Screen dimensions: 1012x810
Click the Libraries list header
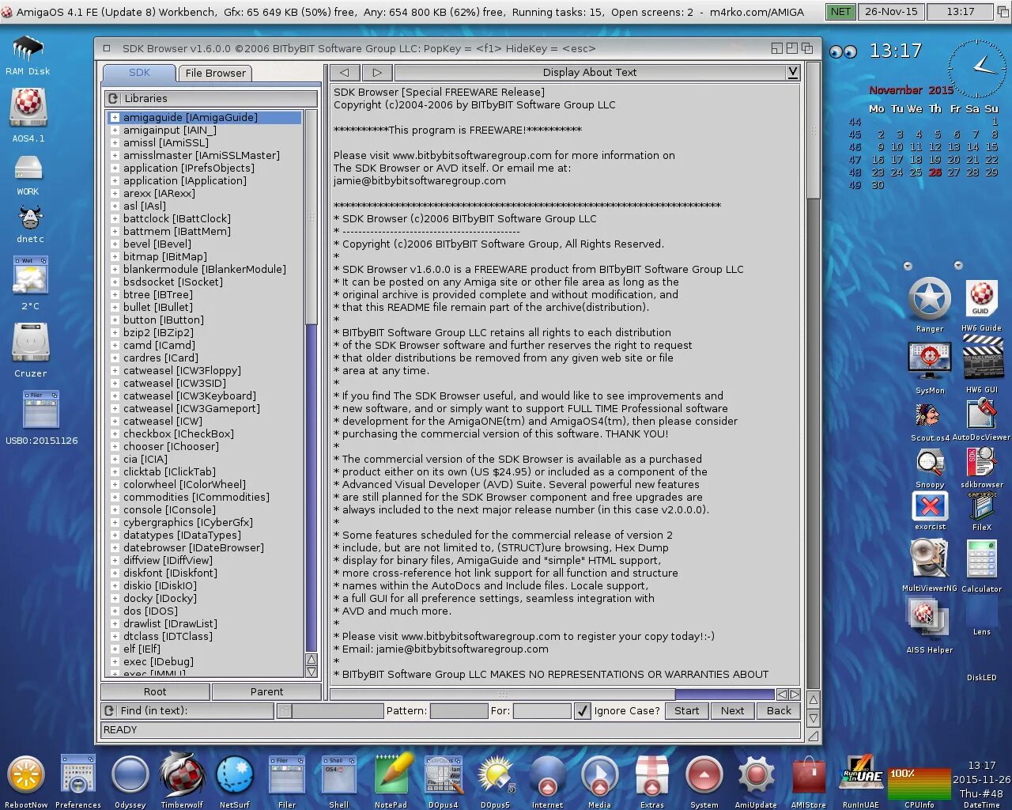(x=211, y=98)
